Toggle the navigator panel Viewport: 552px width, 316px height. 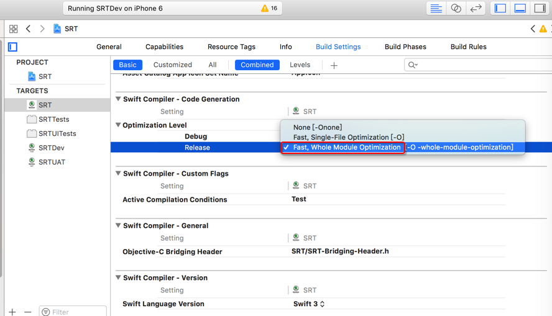point(500,9)
